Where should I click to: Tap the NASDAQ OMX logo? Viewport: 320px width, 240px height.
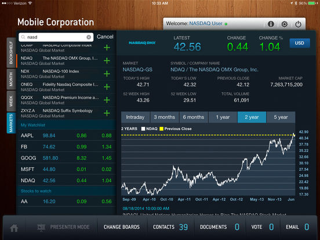pos(142,43)
